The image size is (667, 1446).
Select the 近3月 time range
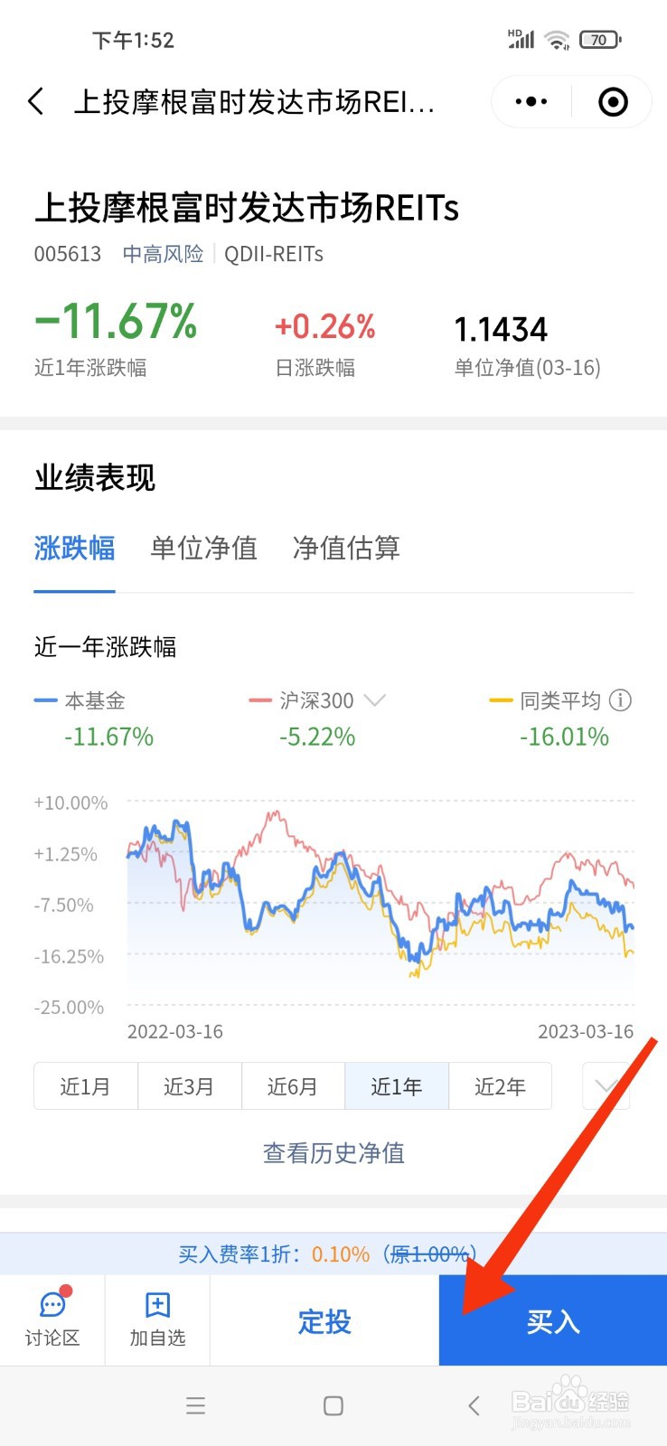pyautogui.click(x=189, y=1085)
